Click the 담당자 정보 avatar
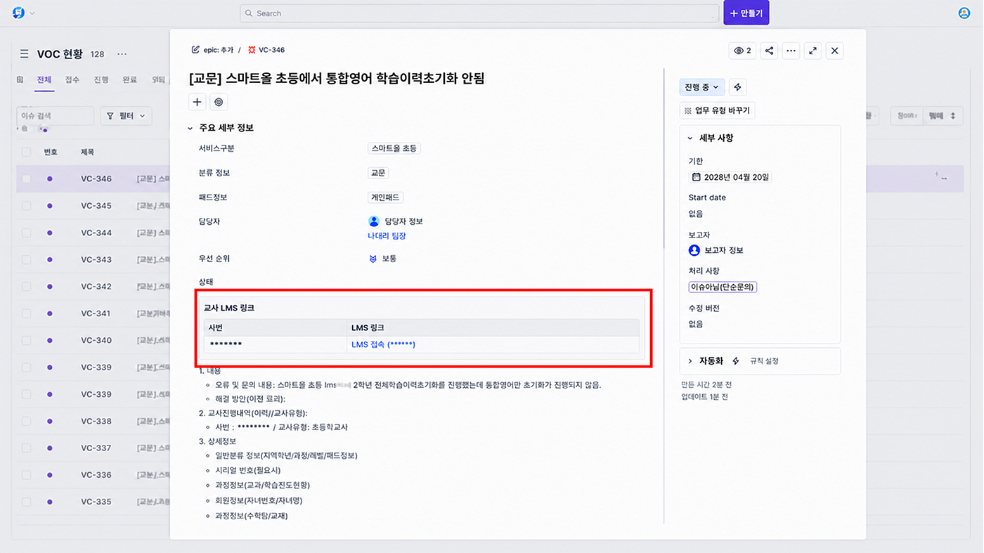The image size is (984, 553). [x=374, y=221]
